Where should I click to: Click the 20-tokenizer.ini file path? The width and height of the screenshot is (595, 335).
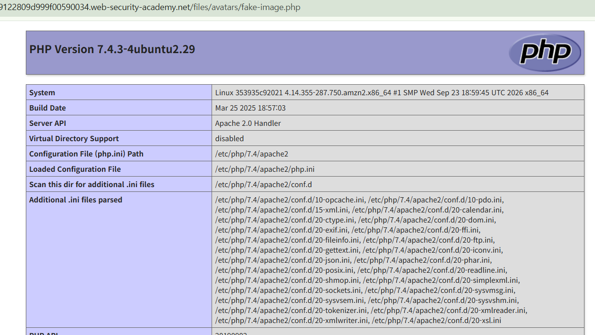(291, 310)
